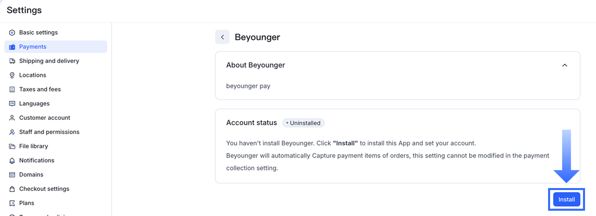The width and height of the screenshot is (596, 216).
Task: Open Staff and permissions settings
Action: (49, 132)
